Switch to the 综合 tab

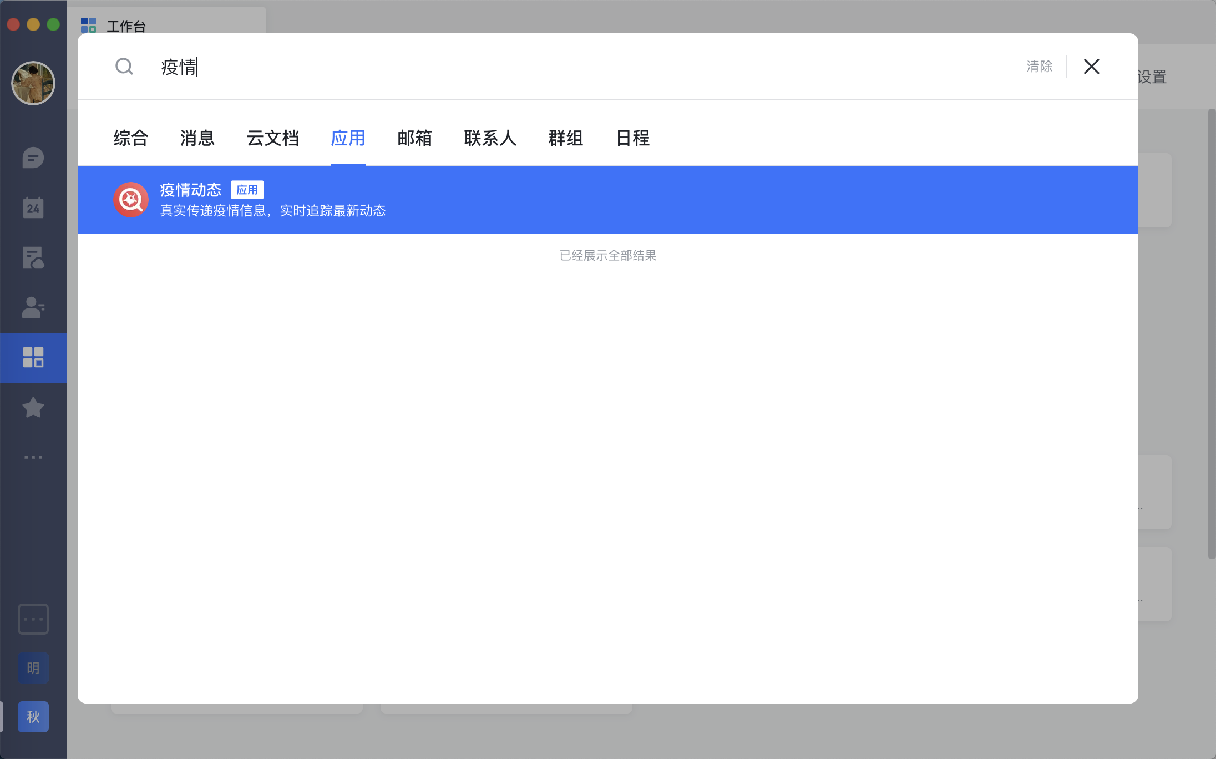click(x=131, y=138)
